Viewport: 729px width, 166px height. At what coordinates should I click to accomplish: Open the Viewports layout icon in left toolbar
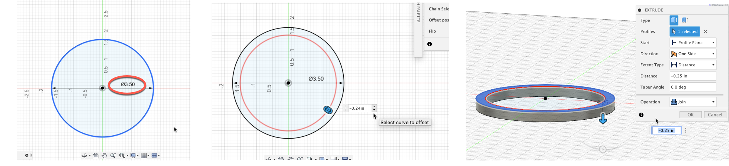pos(155,156)
